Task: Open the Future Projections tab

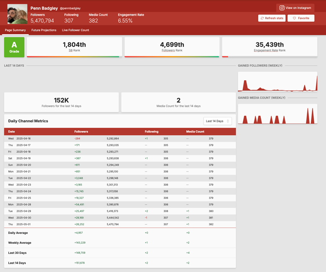Action: click(x=44, y=30)
